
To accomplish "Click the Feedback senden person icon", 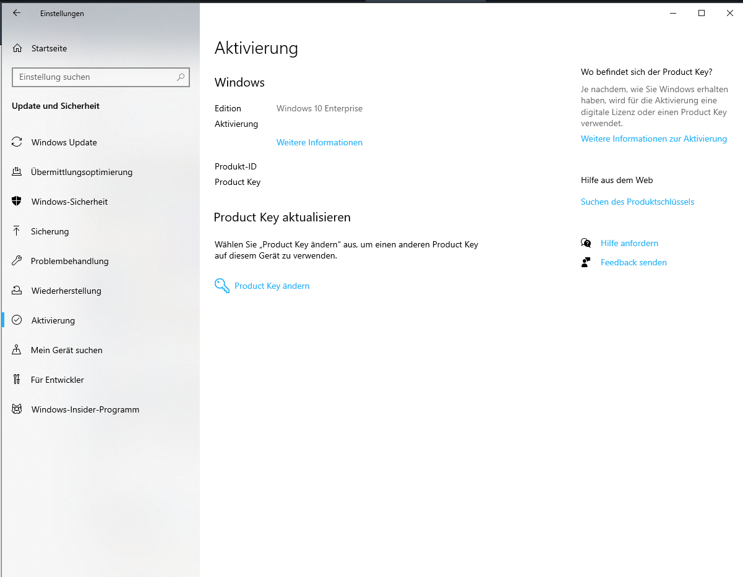I will pos(586,262).
